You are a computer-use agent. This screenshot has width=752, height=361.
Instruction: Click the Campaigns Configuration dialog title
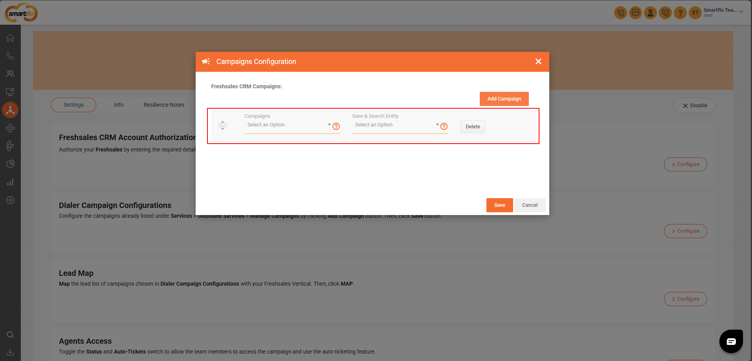256,62
